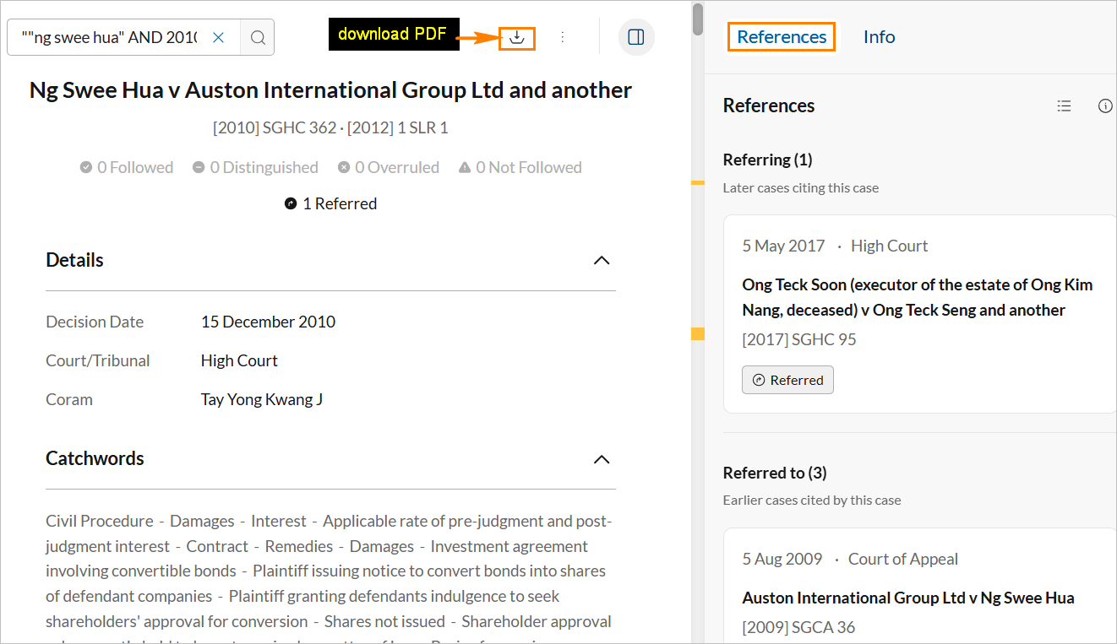This screenshot has height=644, width=1117.
Task: Click the document vertical scrollbar thumb
Action: coord(697,19)
